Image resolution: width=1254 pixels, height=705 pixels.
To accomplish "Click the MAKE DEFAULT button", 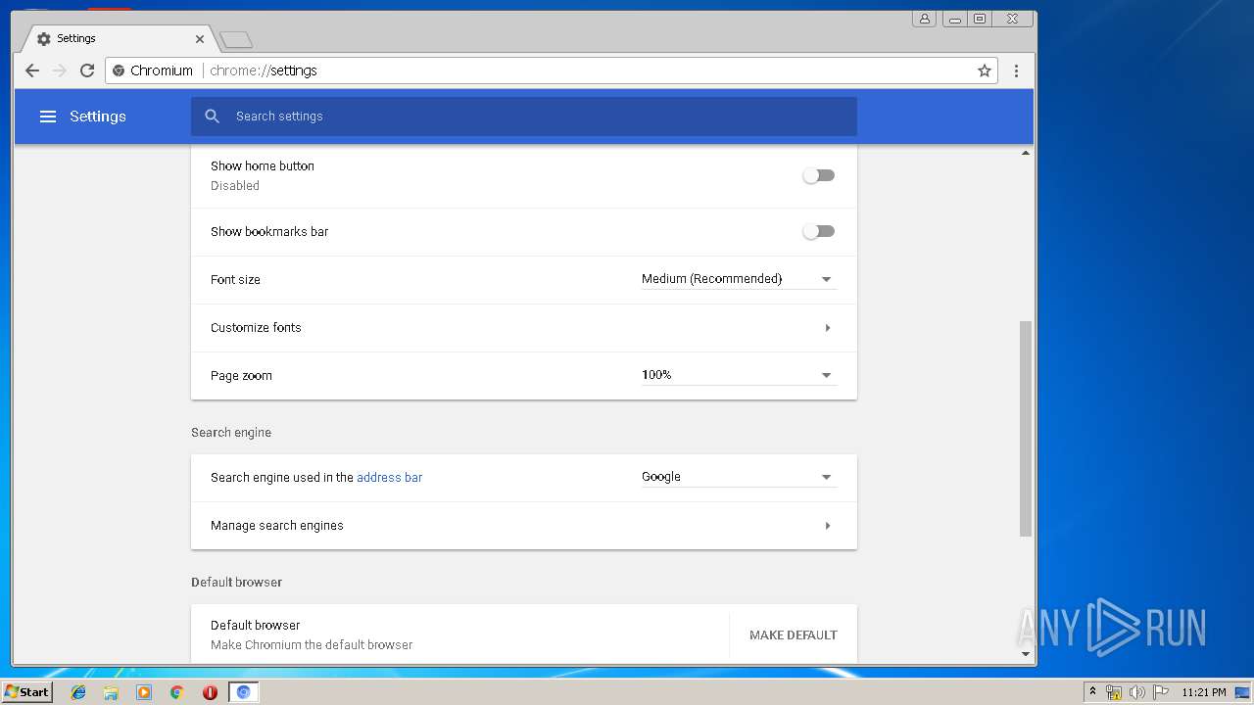I will click(x=794, y=634).
